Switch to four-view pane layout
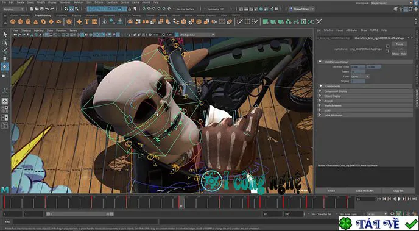419x231 pixels. [5, 109]
